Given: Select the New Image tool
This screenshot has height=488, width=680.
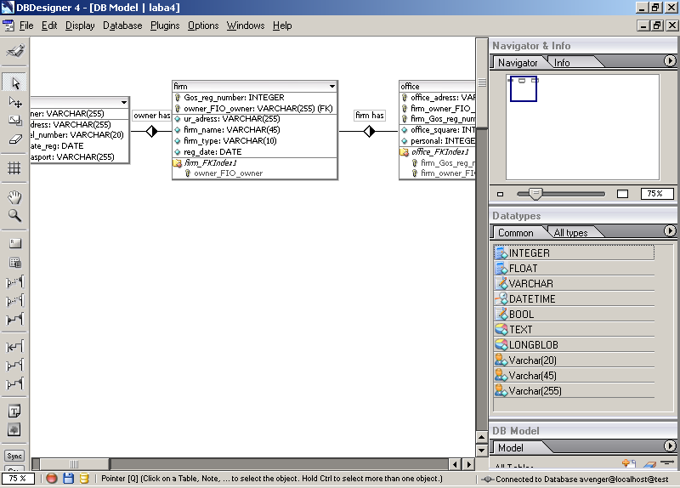Looking at the screenshot, I should coord(14,430).
